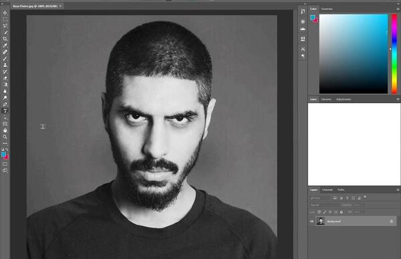Select the Pen tool

pyautogui.click(x=5, y=104)
